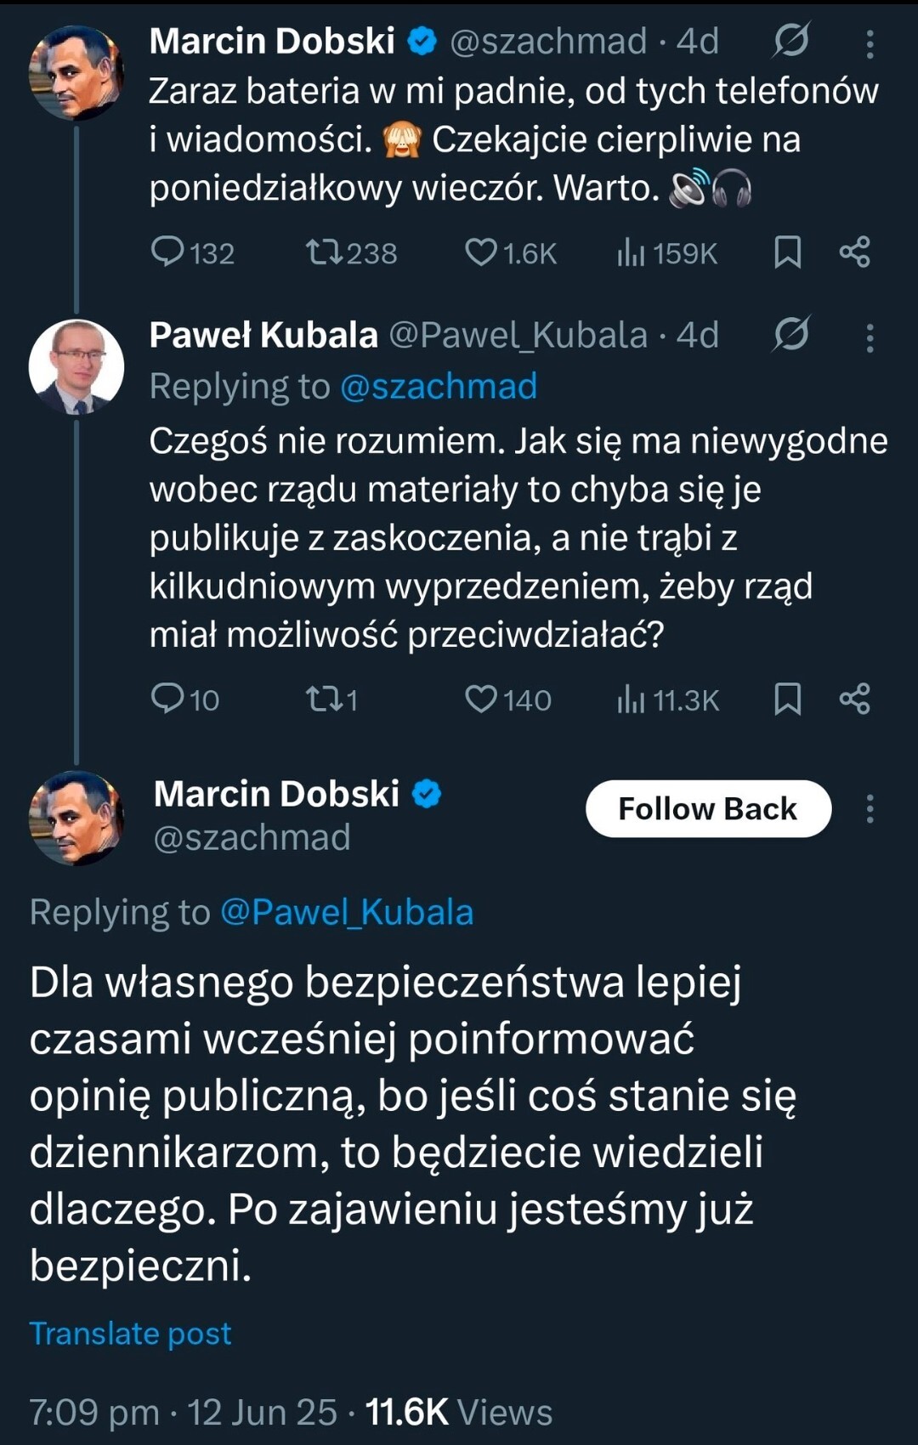Screen dimensions: 918x1445
Task: Click Translate post link
Action: point(130,1333)
